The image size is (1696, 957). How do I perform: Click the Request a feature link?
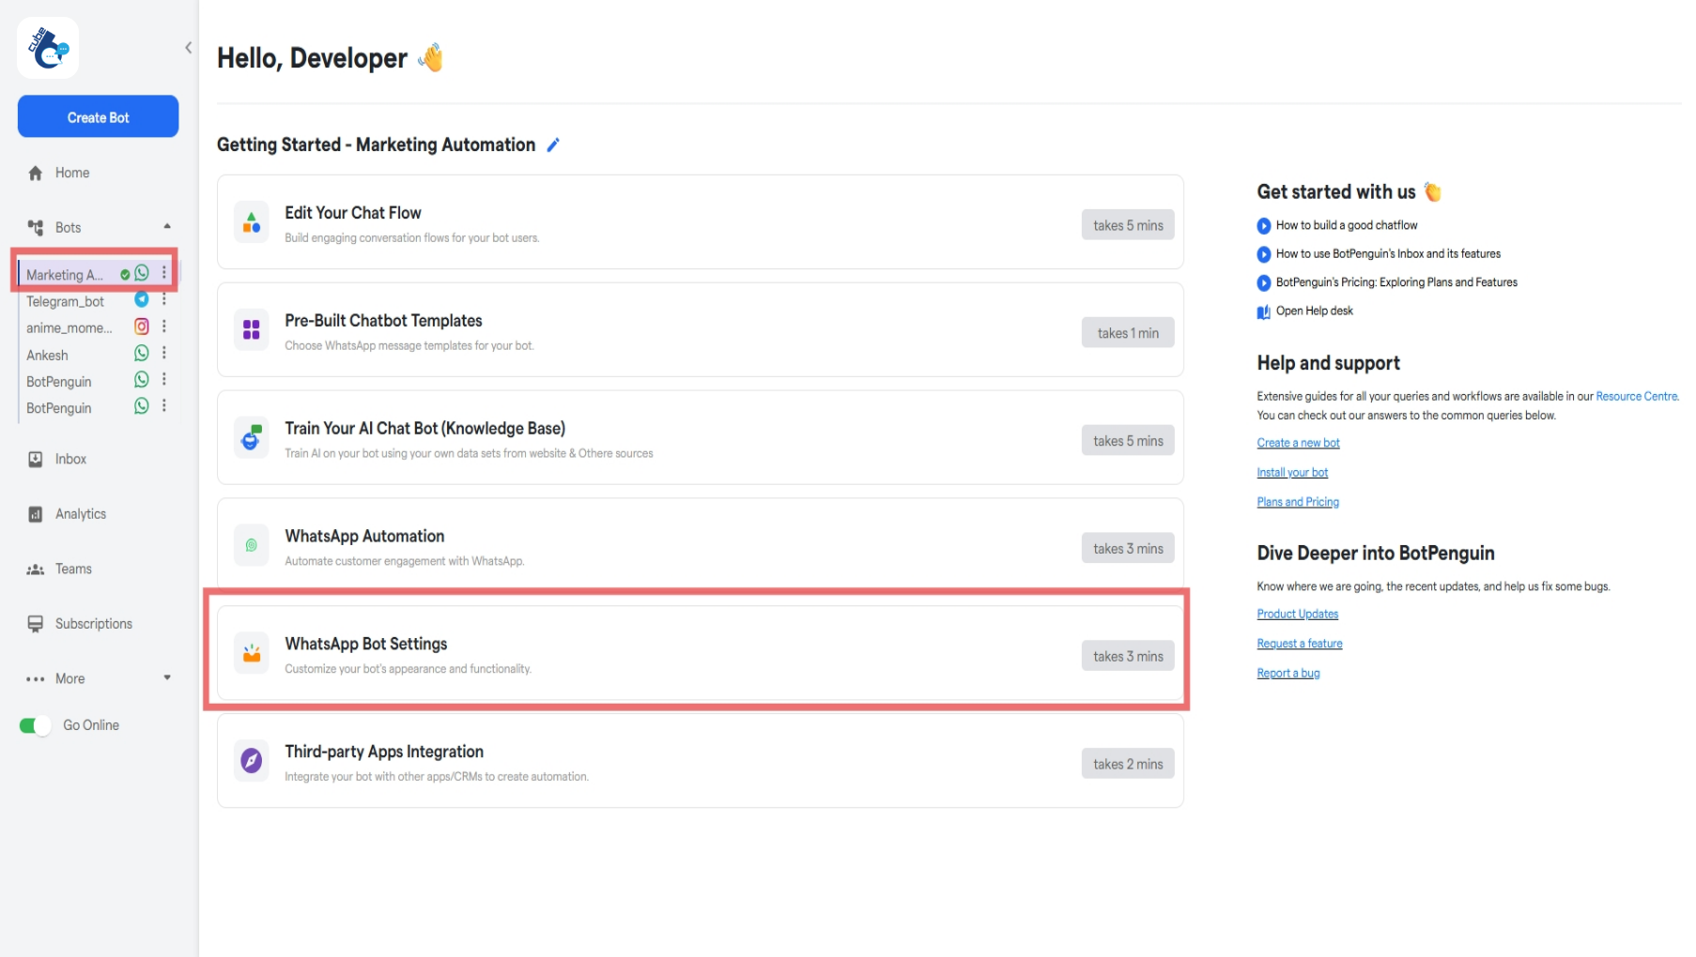tap(1300, 644)
